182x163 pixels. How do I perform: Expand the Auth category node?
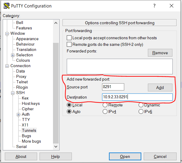tap(18, 115)
